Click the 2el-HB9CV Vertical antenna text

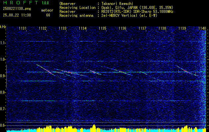(x=129, y=16)
